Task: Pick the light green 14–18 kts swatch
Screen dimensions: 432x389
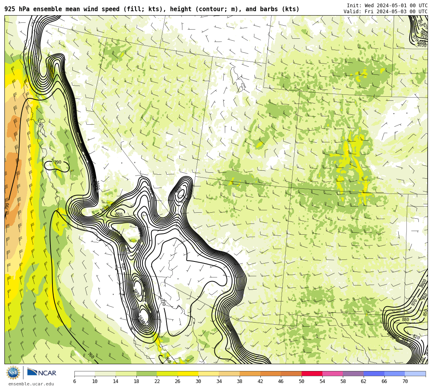Action: point(126,373)
